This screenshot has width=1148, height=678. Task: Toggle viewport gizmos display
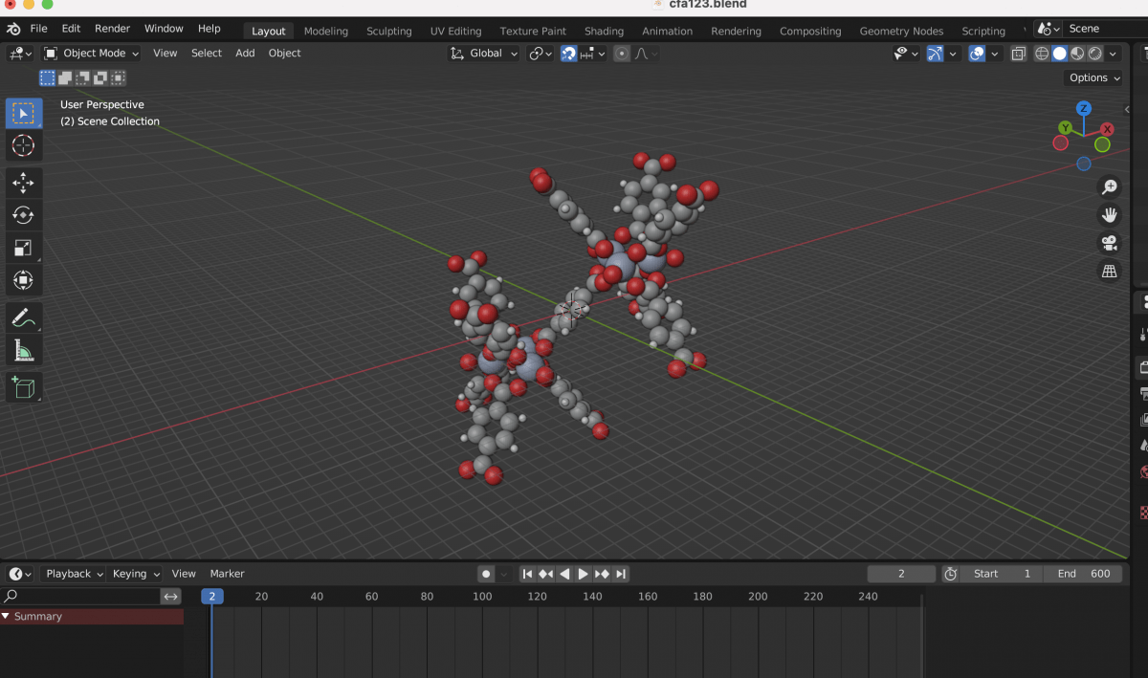pyautogui.click(x=935, y=54)
